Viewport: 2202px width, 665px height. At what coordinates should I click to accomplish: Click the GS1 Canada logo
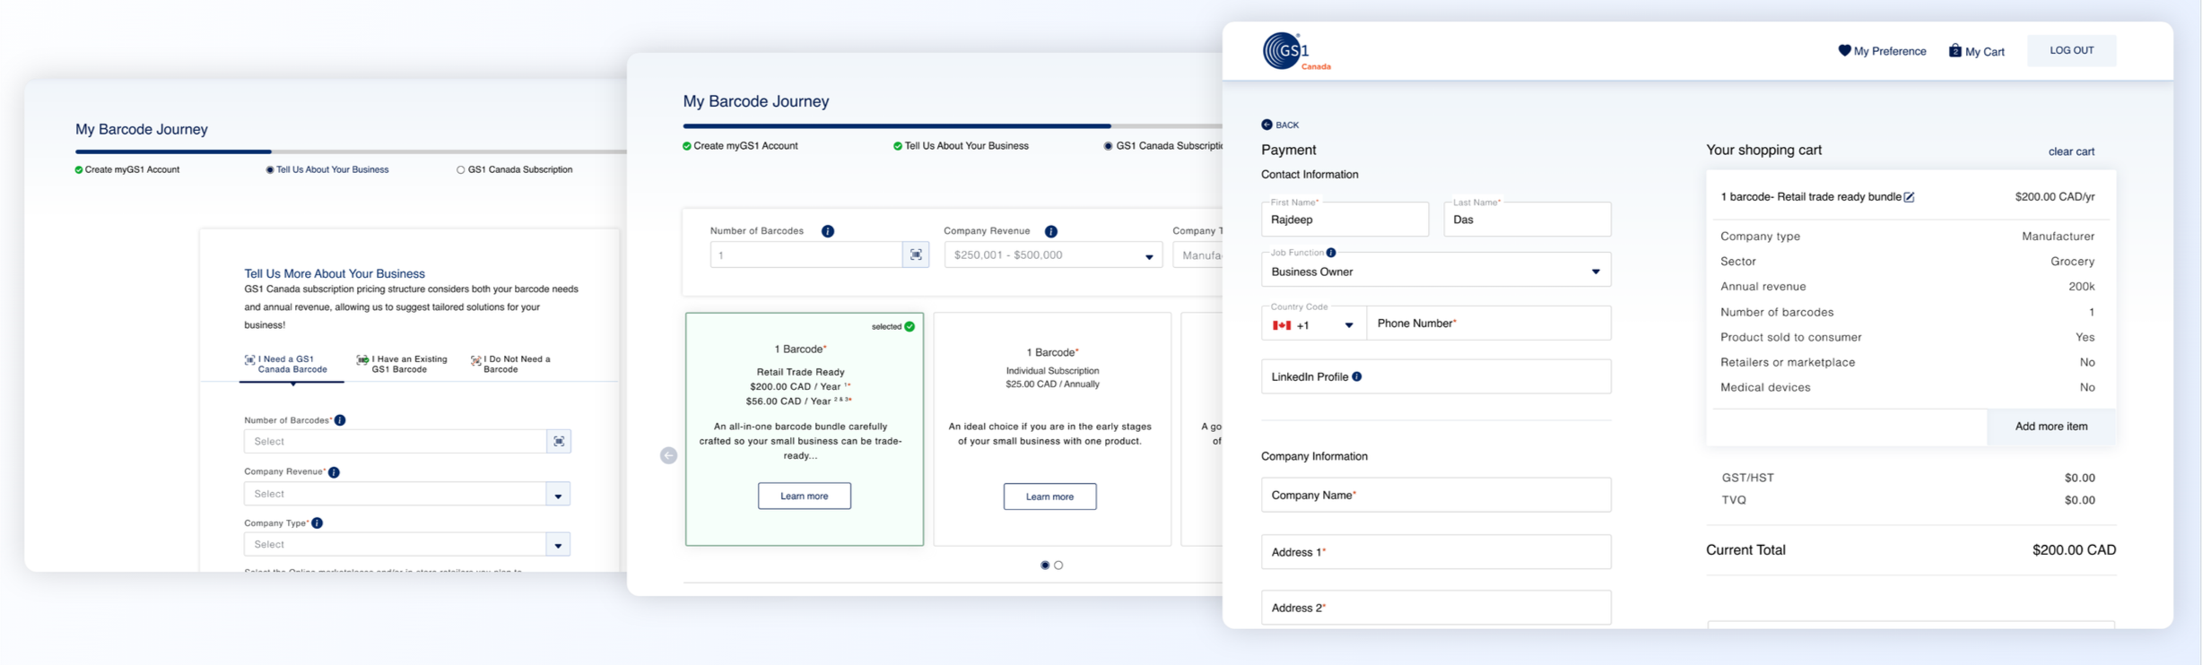point(1296,52)
